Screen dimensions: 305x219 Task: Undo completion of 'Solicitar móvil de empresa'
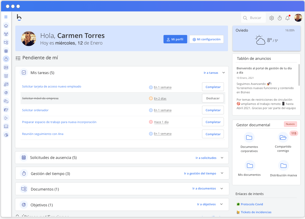pyautogui.click(x=213, y=98)
